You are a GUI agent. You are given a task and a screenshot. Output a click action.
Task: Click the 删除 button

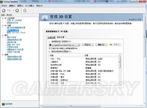click(x=101, y=45)
